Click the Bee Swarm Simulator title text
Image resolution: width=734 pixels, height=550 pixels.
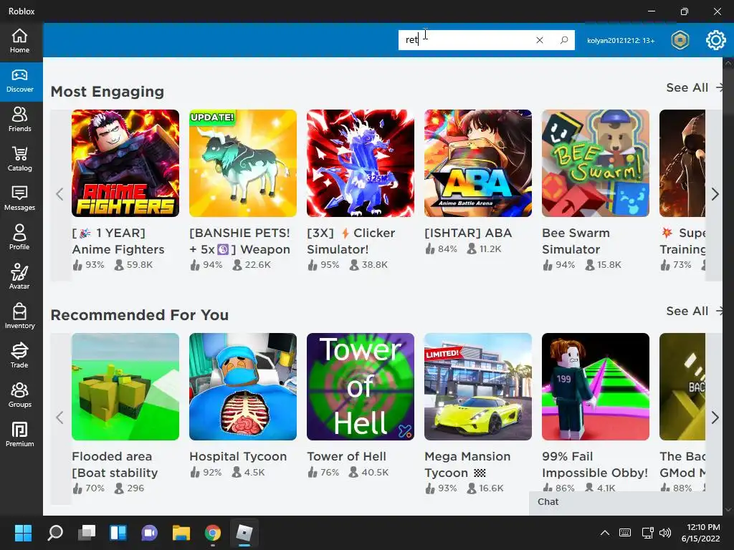[576, 241]
